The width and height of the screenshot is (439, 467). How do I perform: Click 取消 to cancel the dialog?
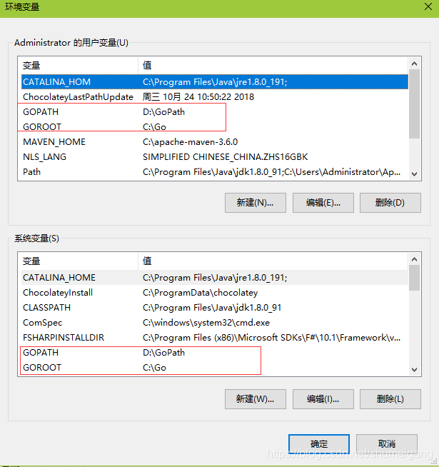click(386, 443)
